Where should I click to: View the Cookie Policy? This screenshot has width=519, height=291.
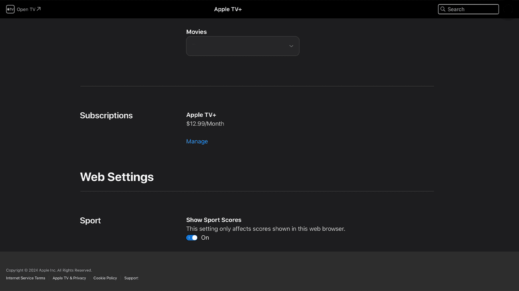[105, 278]
